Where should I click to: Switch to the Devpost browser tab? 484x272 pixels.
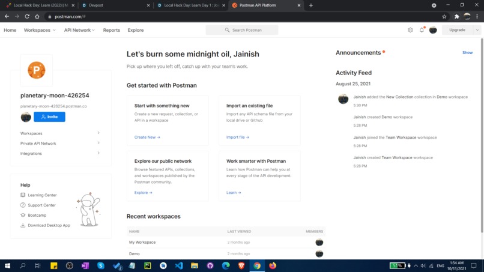click(x=114, y=5)
